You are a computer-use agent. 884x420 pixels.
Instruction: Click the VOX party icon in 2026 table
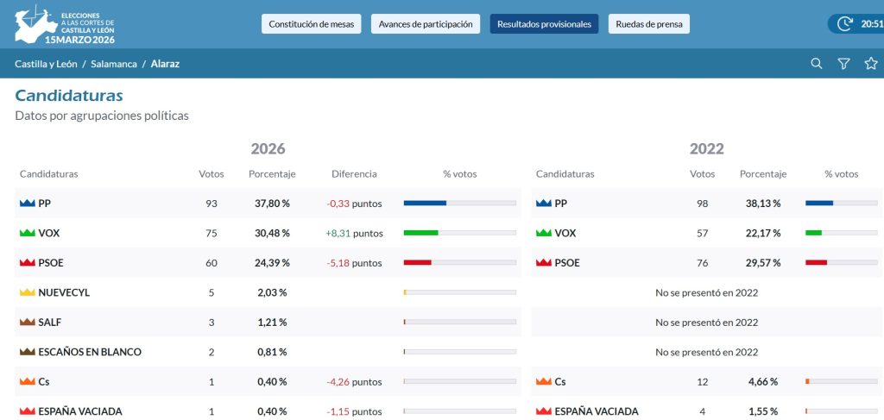point(28,233)
